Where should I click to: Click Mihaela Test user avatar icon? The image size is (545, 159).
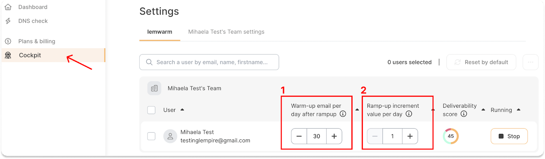[170, 136]
